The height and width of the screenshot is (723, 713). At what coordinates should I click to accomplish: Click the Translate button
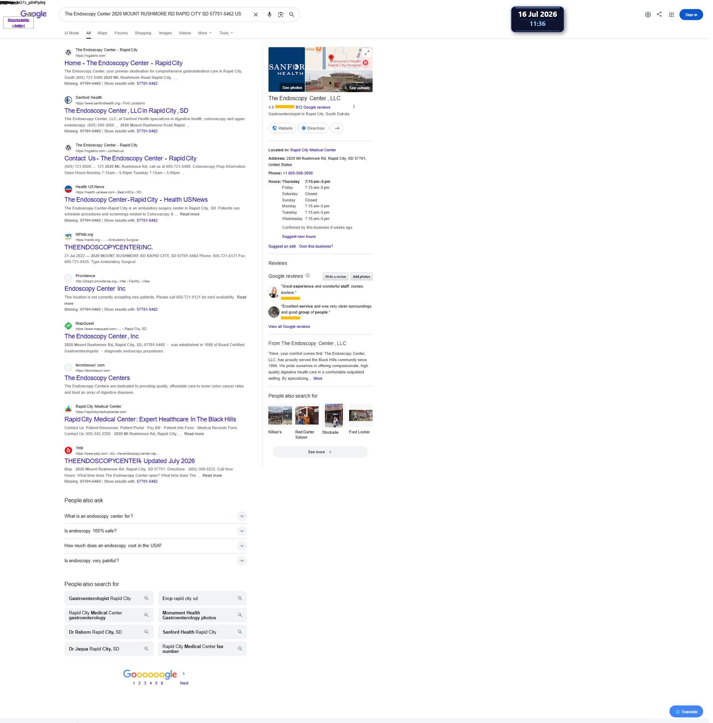686,712
